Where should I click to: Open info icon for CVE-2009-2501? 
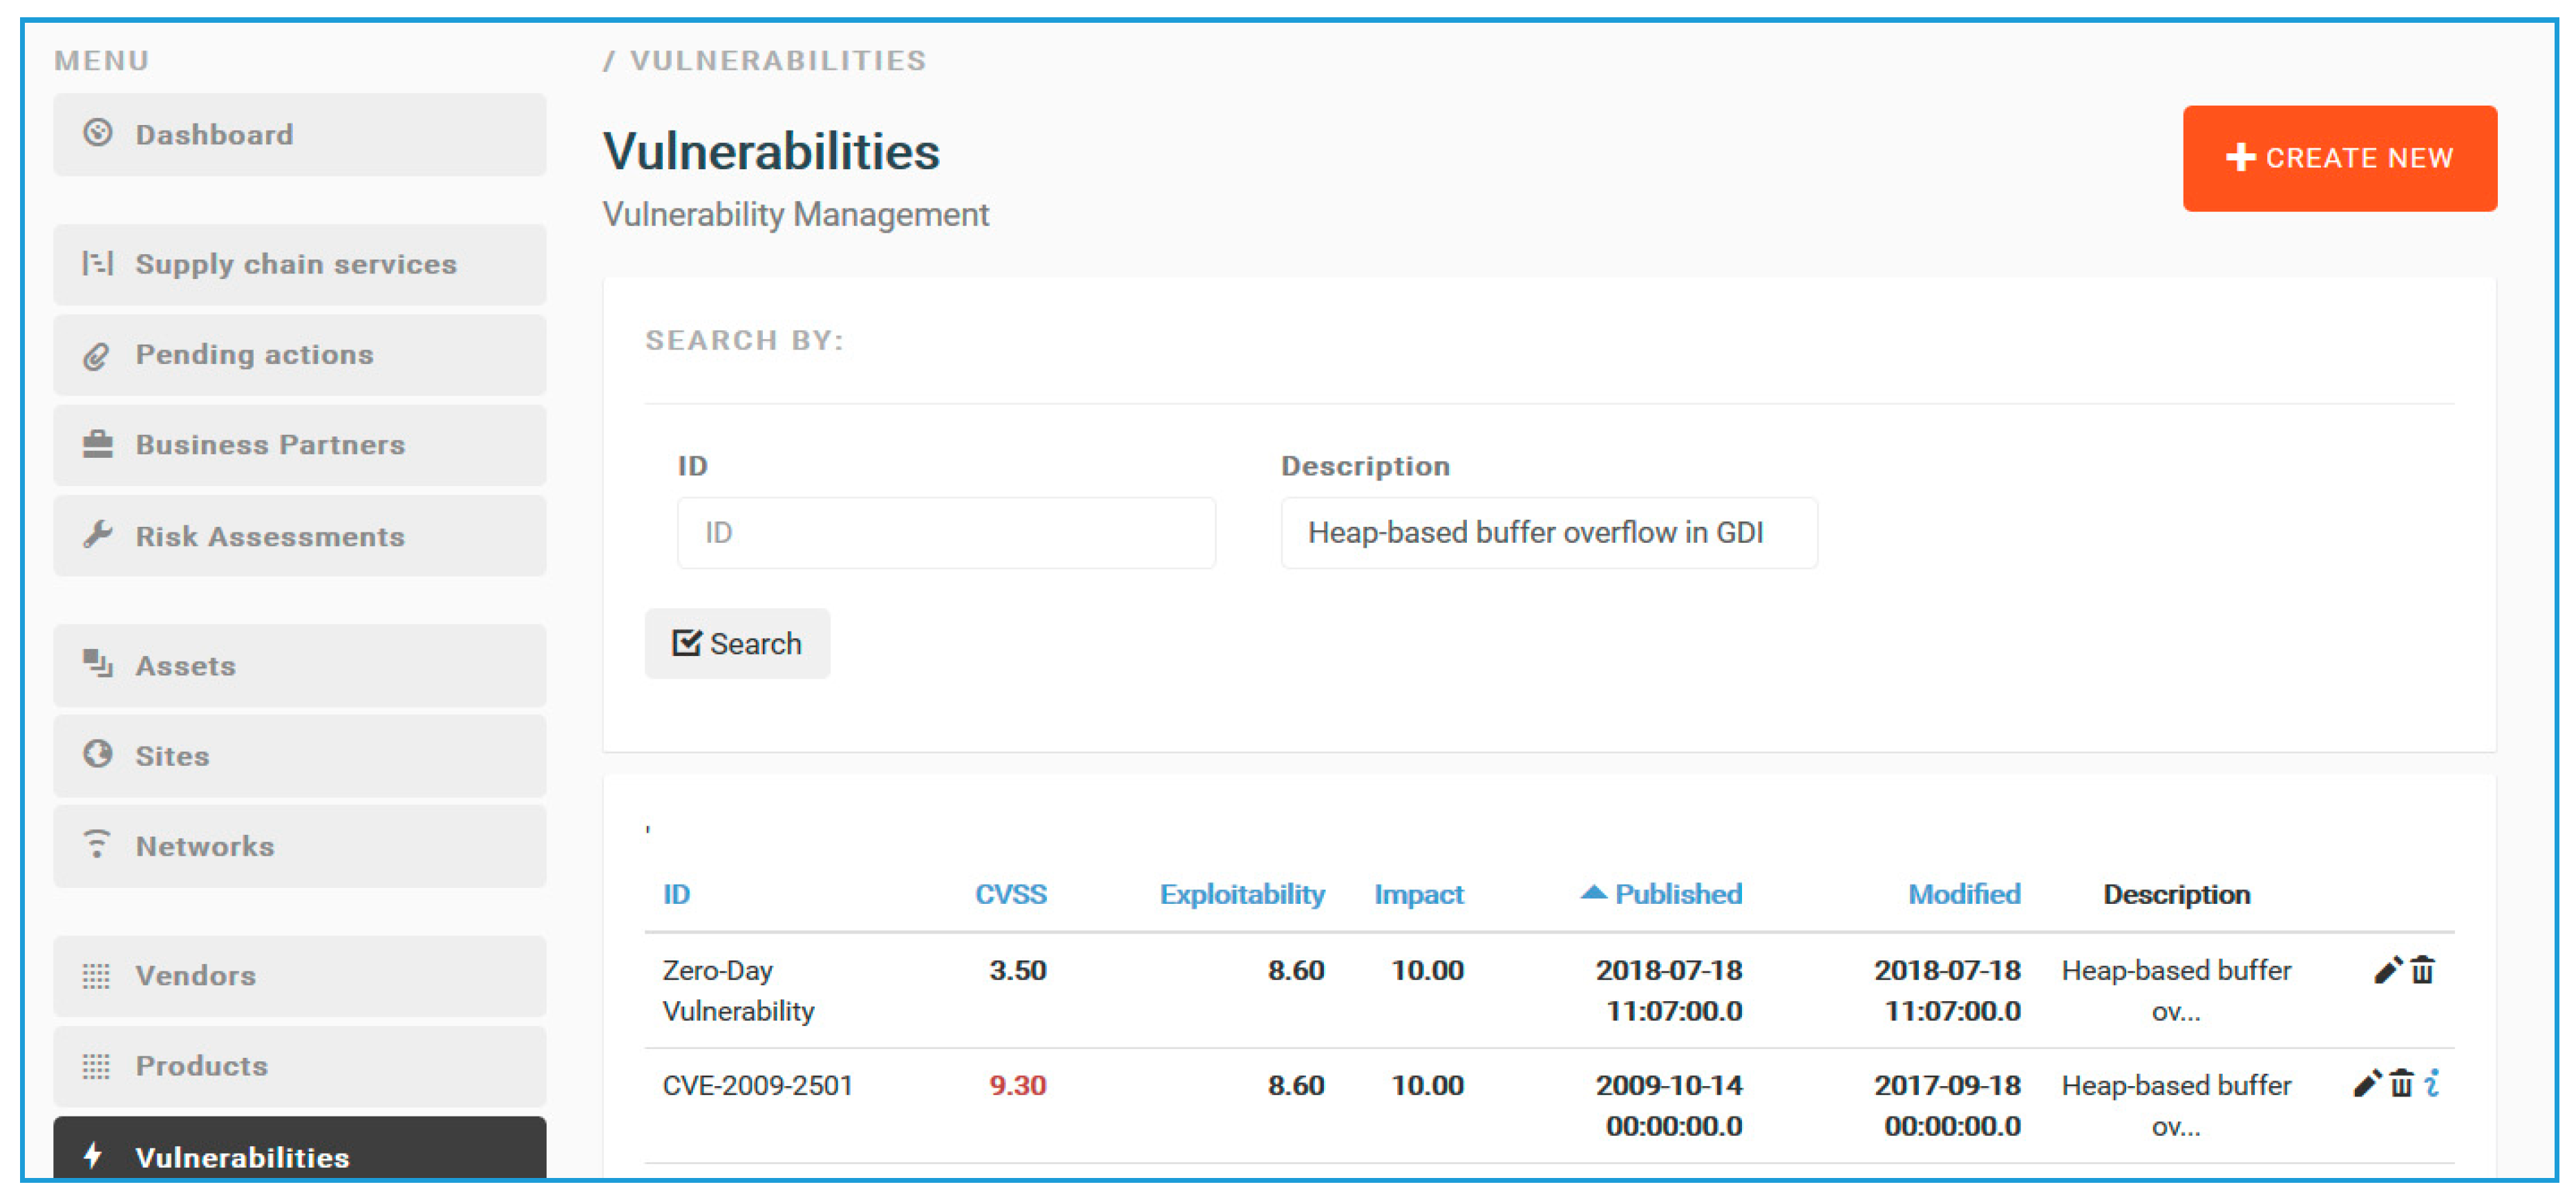[2432, 1084]
